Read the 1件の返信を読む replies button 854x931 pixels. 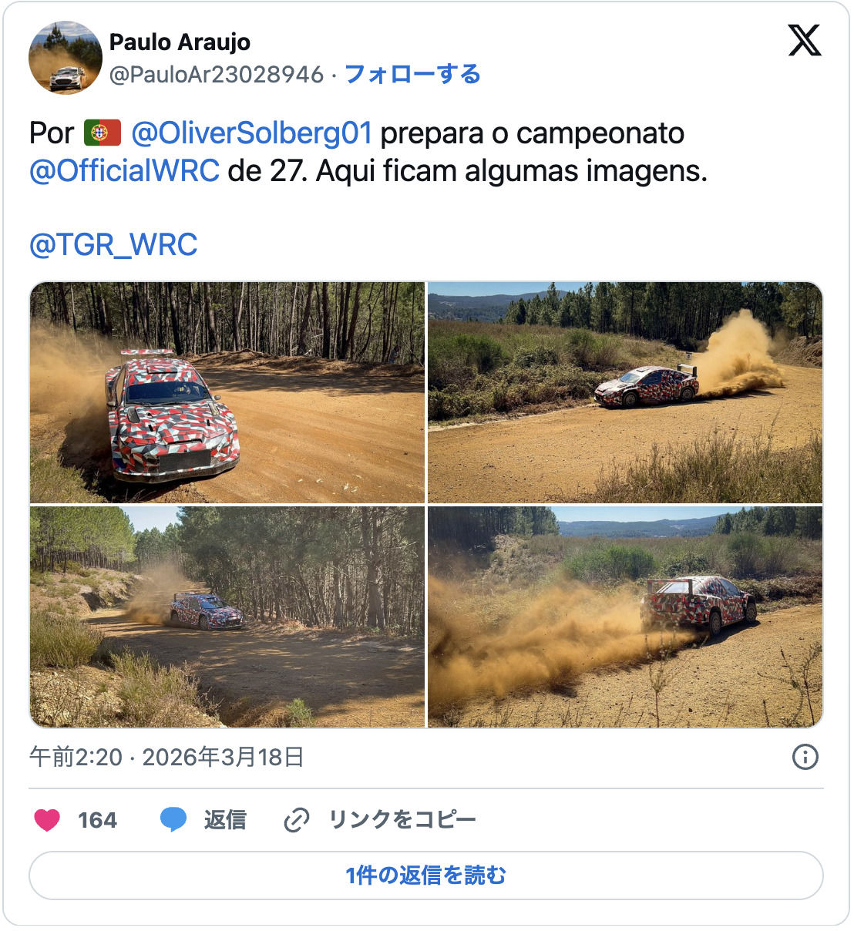(x=426, y=876)
